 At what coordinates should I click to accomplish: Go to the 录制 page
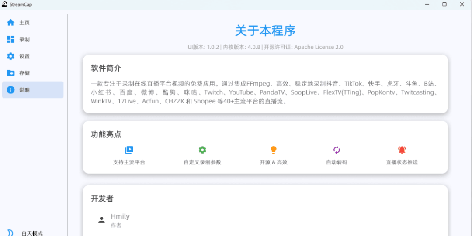click(x=24, y=40)
